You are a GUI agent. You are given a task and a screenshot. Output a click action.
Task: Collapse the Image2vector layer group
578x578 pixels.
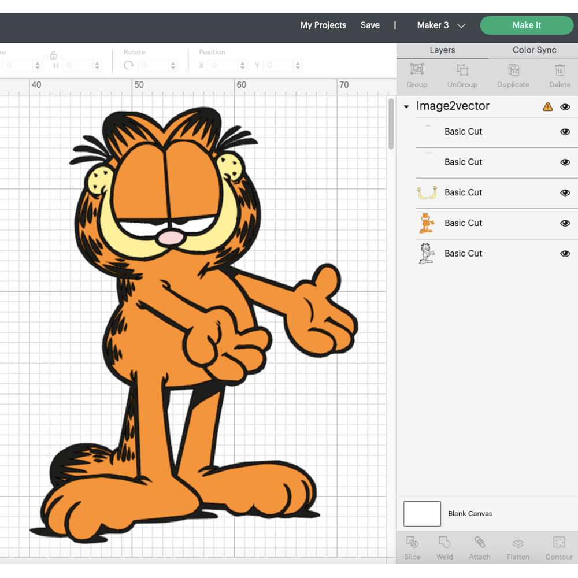[406, 107]
